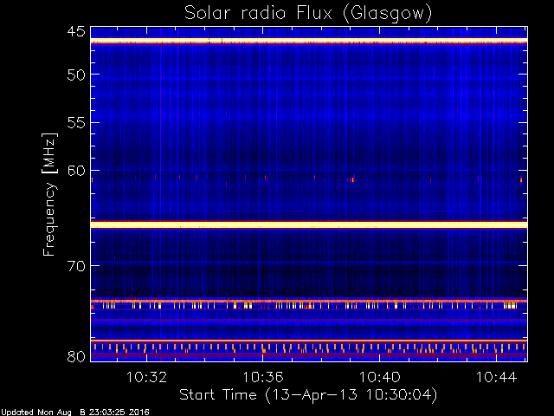
Task: Click the frequency tick label '45'
Action: pyautogui.click(x=76, y=31)
